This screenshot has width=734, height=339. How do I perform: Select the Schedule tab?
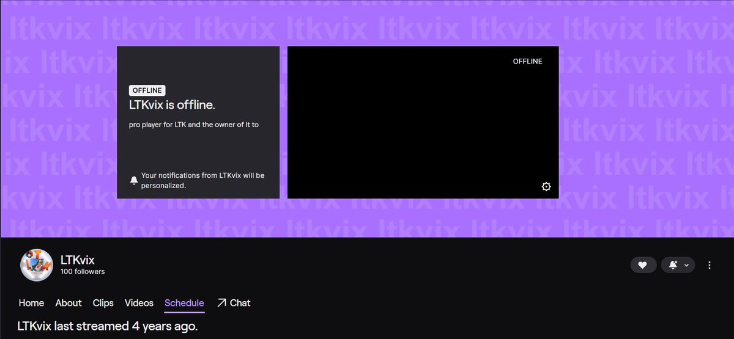click(184, 303)
